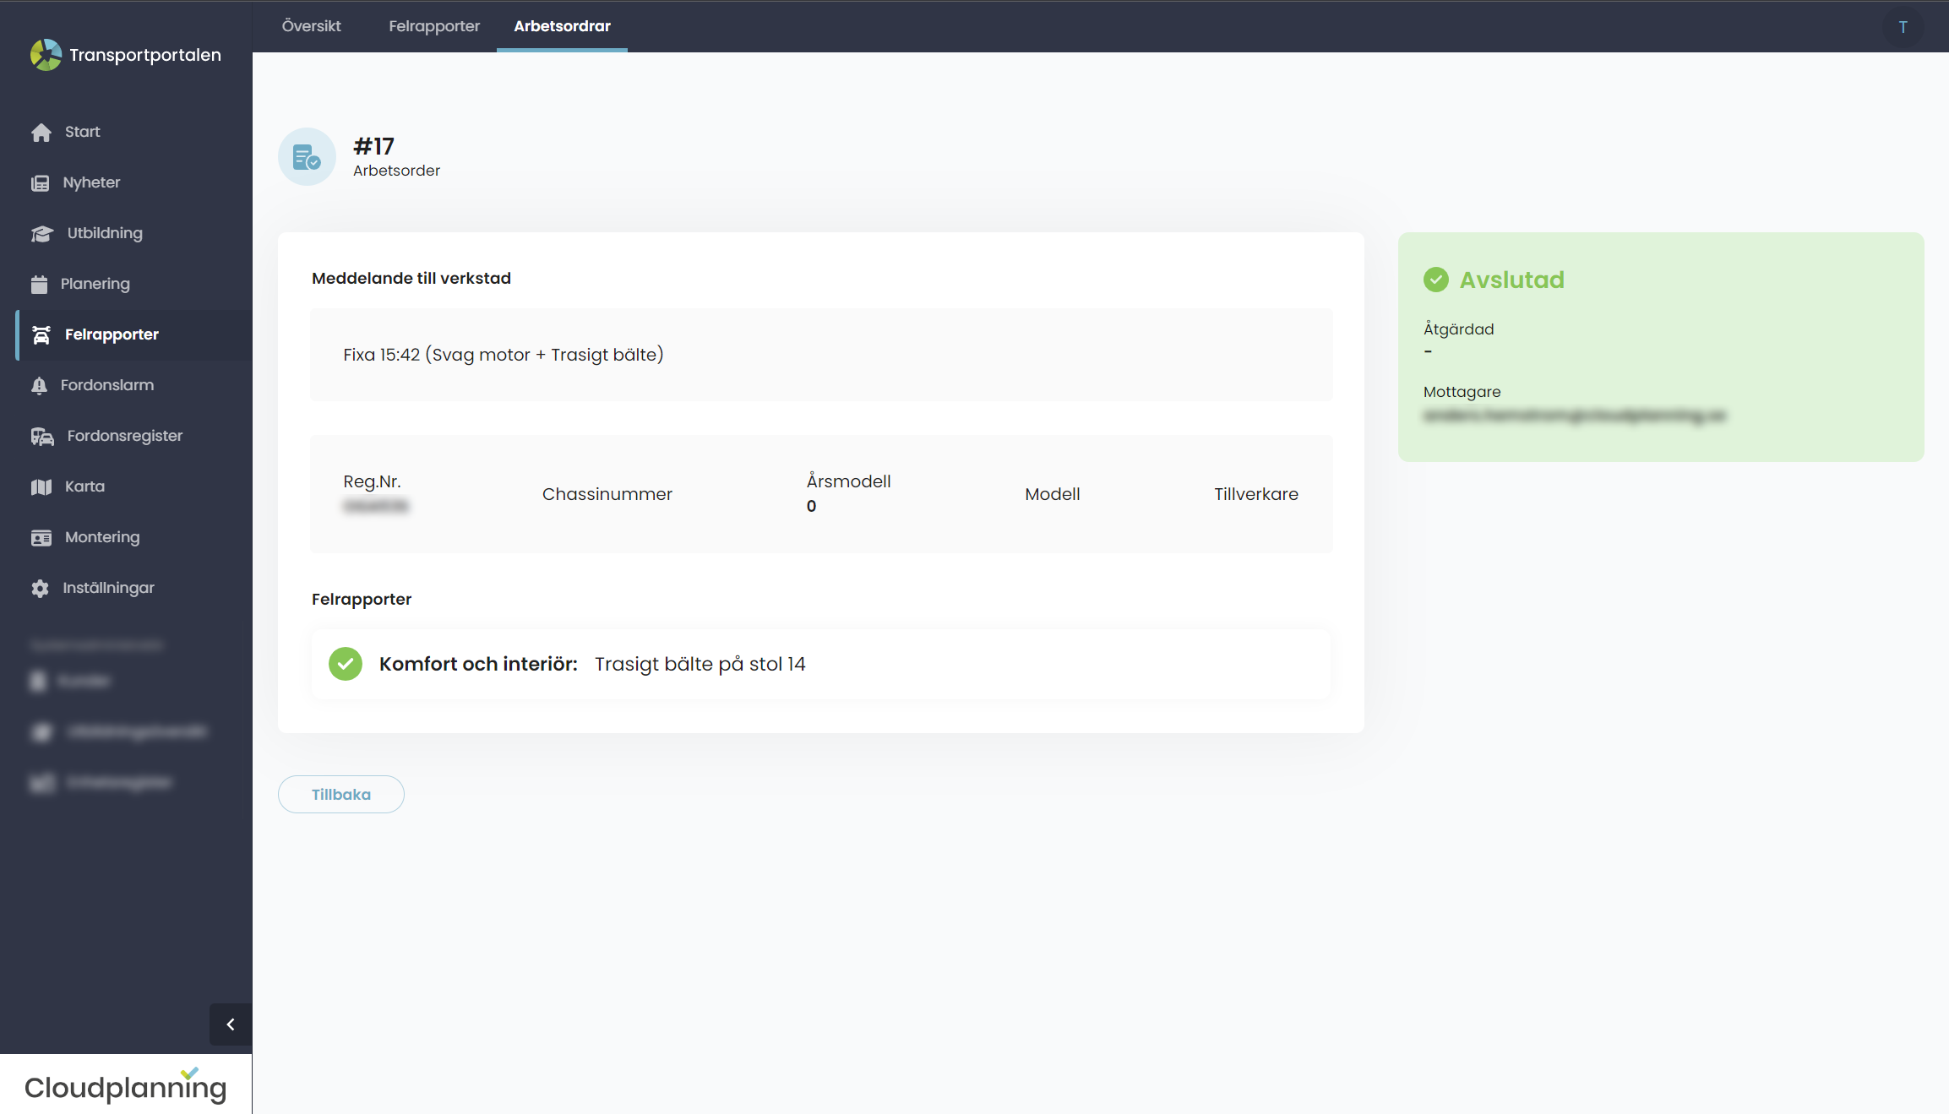Click the Inställningar gear icon
The height and width of the screenshot is (1114, 1949).
click(x=40, y=589)
